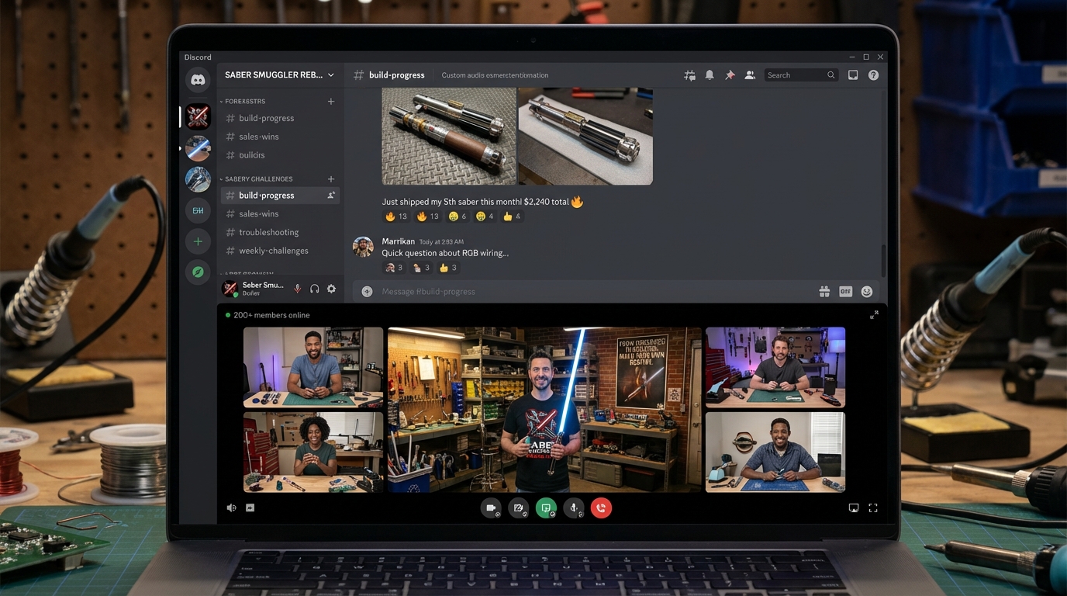Click the invite icon on selected build-progress channel

(x=331, y=196)
